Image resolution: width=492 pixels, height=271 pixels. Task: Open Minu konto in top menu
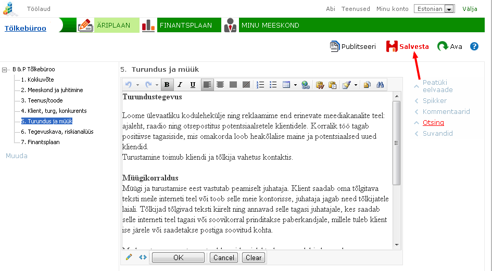coord(392,9)
